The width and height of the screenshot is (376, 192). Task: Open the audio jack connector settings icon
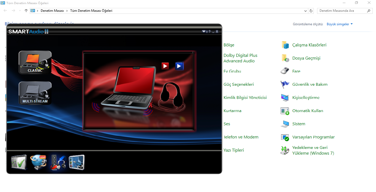tap(77, 162)
